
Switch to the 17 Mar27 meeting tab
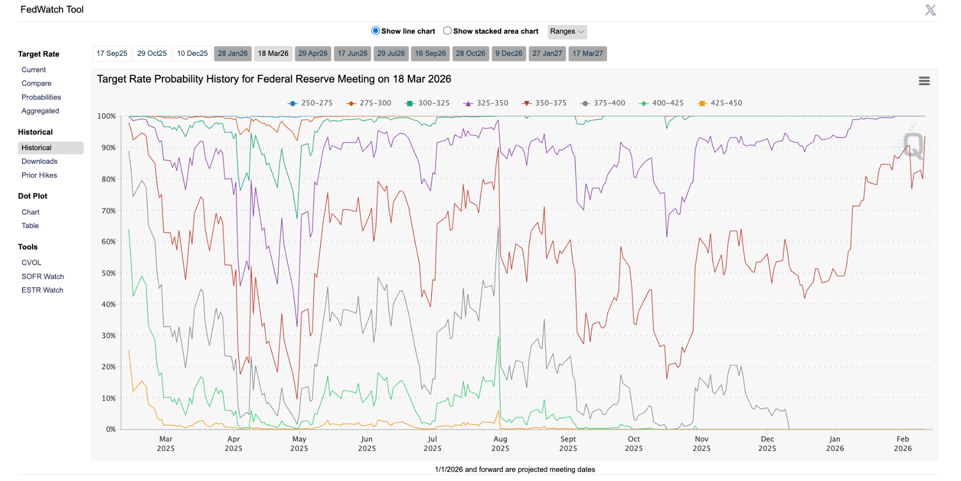(x=587, y=53)
